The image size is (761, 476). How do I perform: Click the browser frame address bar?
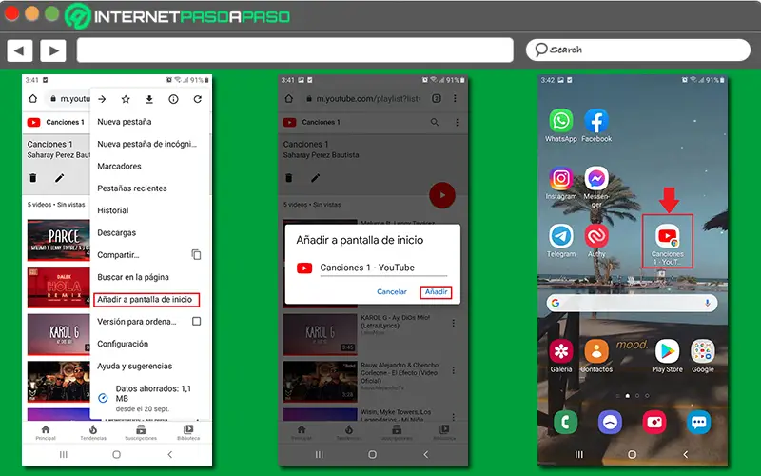coord(295,50)
